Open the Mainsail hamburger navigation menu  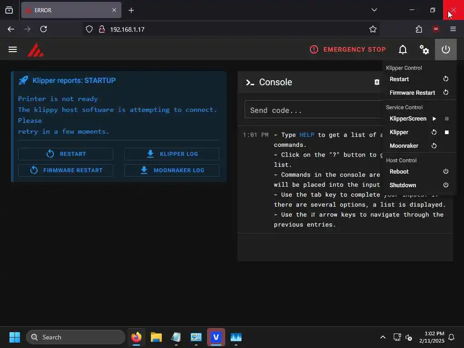(x=12, y=49)
